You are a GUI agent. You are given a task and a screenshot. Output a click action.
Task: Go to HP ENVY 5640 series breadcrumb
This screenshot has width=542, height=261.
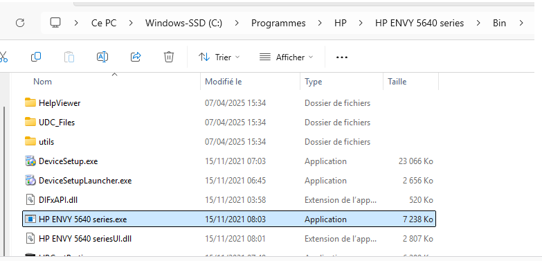(419, 23)
